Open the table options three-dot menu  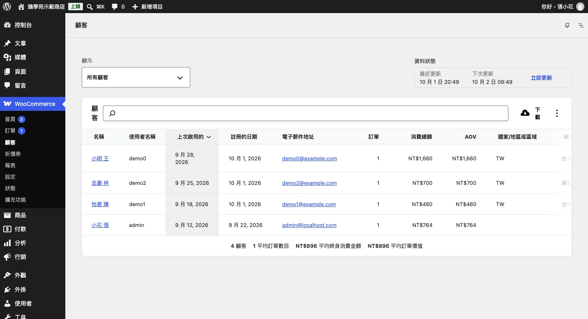coord(557,113)
